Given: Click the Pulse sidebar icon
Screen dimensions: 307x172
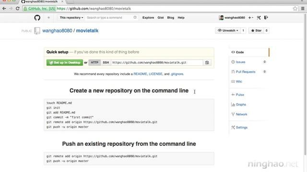Looking at the screenshot, I should [233, 95].
